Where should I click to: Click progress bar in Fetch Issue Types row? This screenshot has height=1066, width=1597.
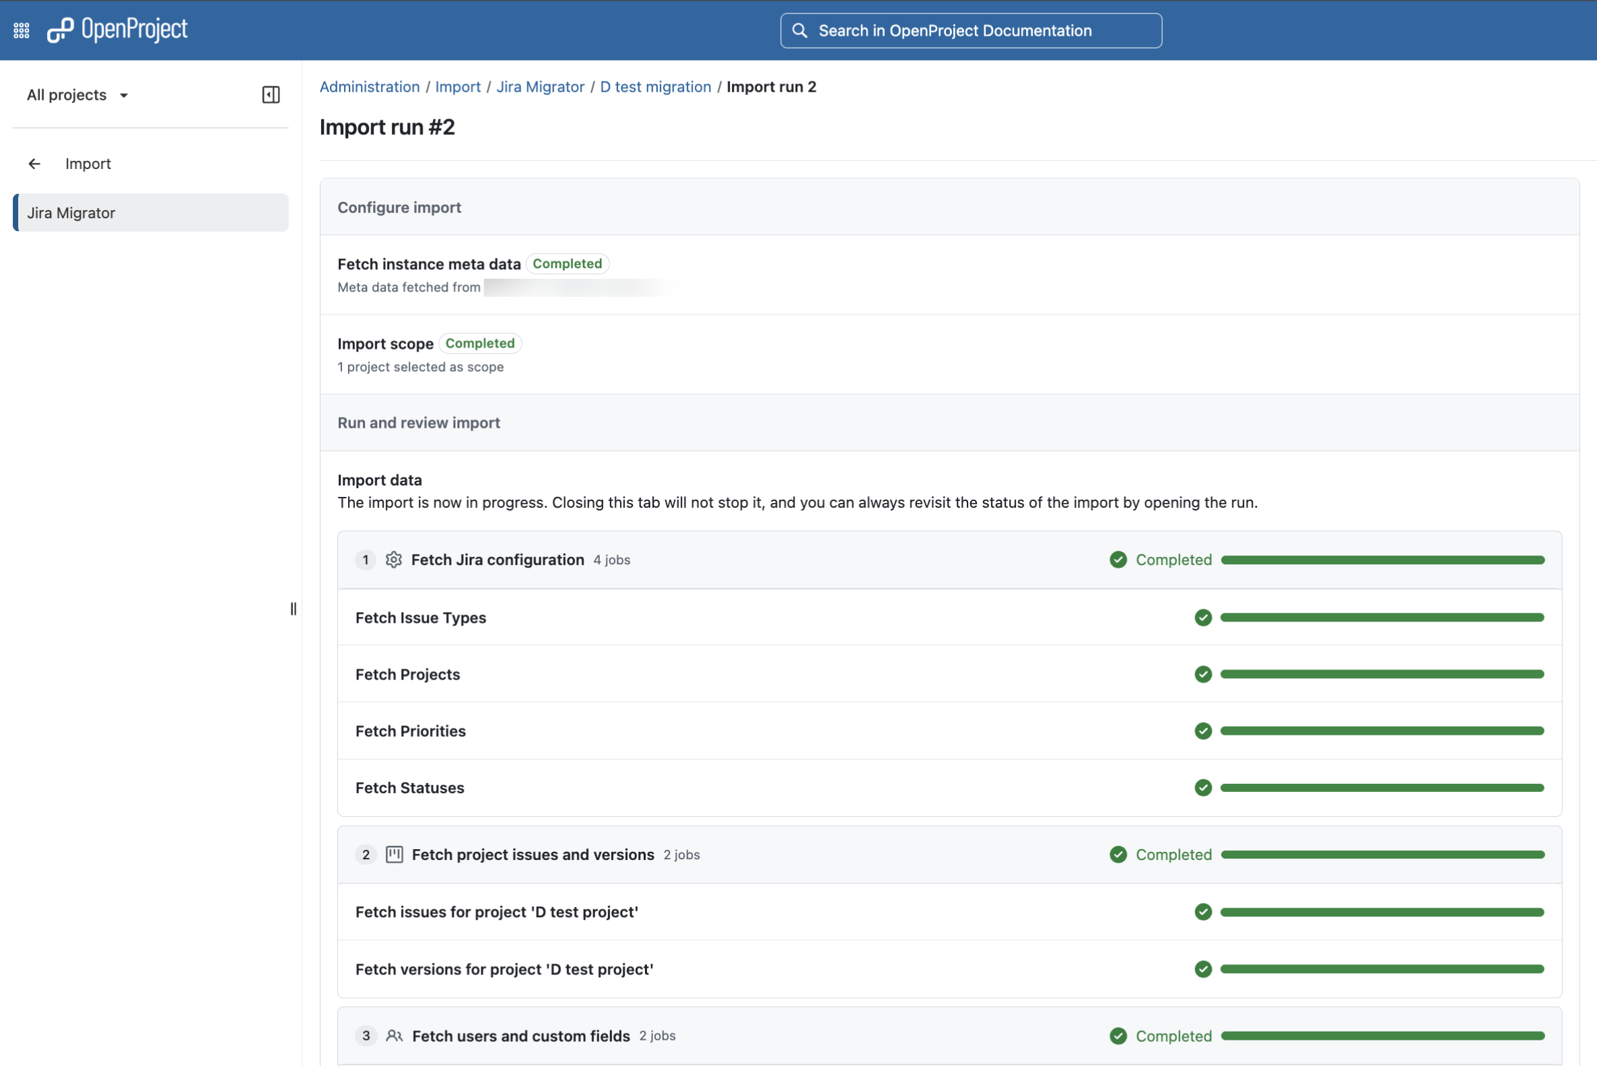[x=1382, y=618]
